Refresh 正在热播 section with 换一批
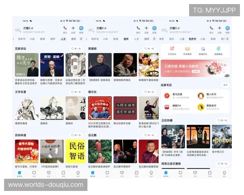The image size is (244, 195). click(x=222, y=120)
